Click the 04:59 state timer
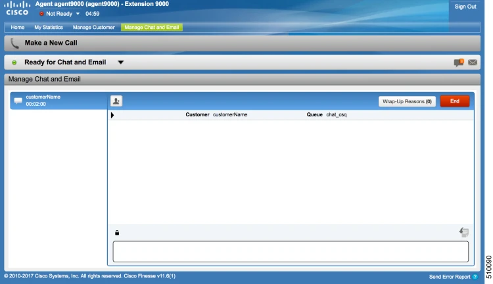 point(93,14)
